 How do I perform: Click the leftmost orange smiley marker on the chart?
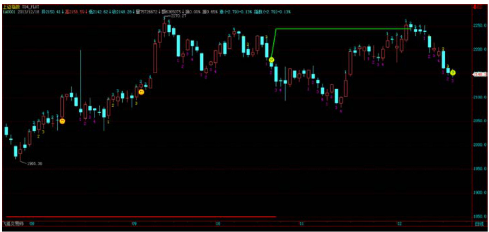pos(62,121)
